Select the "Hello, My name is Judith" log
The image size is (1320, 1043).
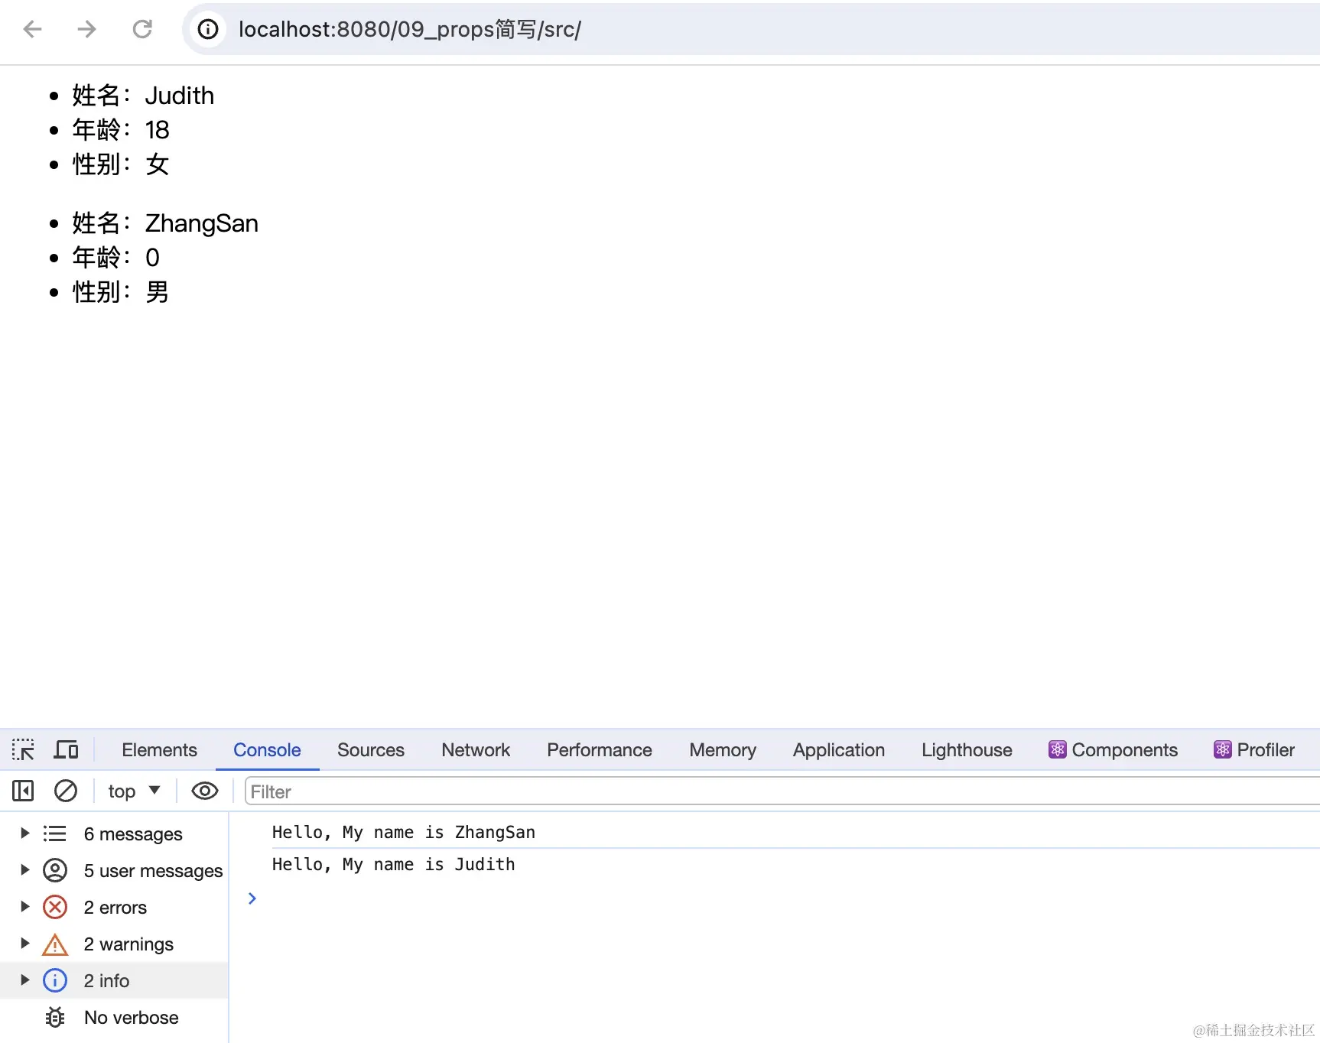pos(393,864)
